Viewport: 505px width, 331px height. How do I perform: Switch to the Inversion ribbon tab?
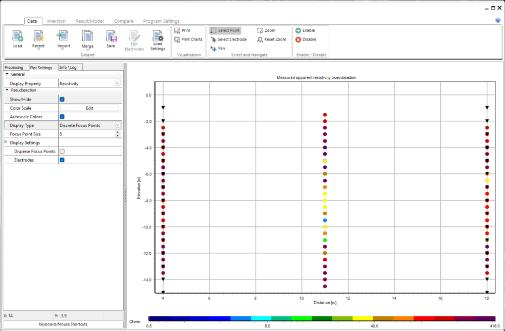(56, 21)
